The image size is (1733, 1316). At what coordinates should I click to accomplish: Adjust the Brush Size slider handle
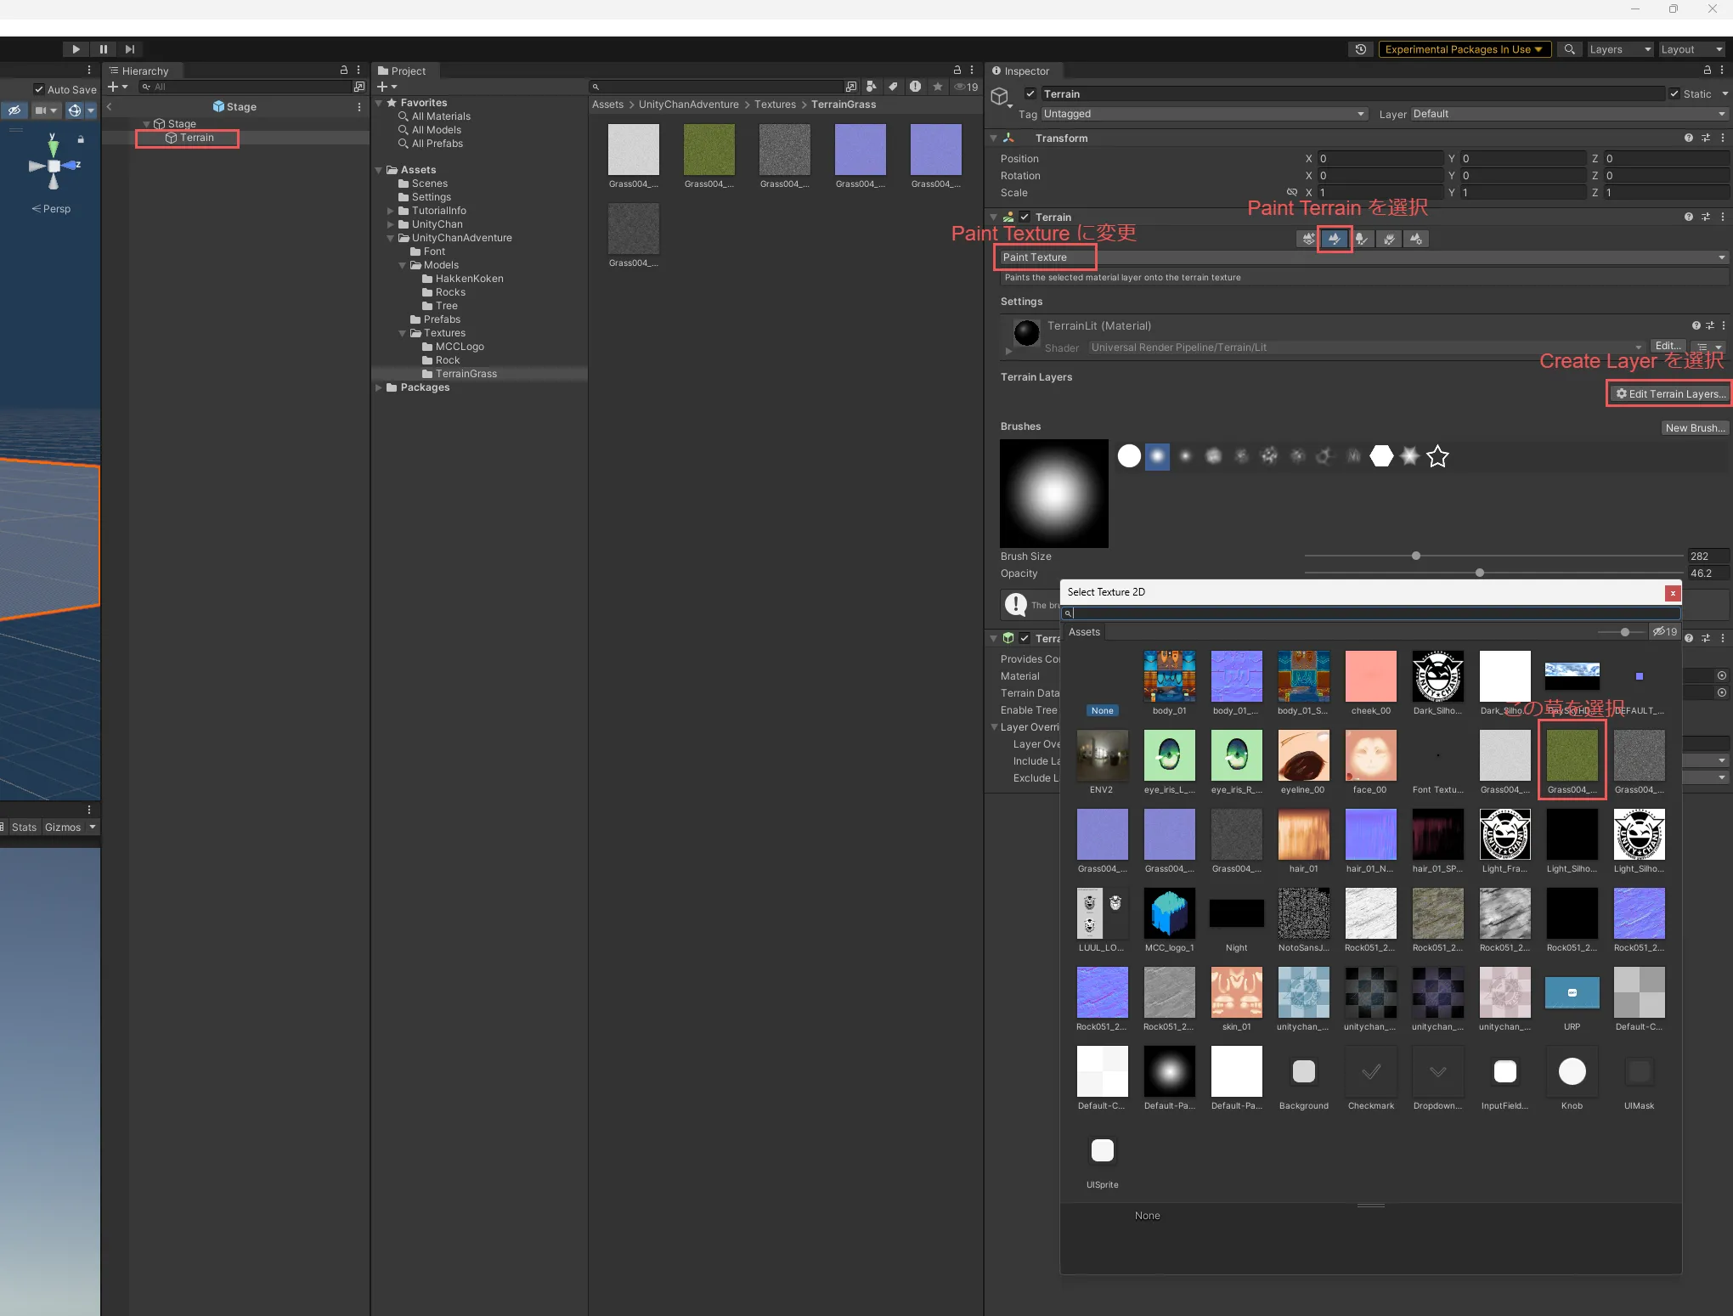1416,556
